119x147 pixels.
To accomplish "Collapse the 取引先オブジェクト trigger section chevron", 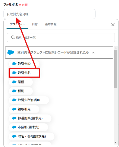I will 93,52.
